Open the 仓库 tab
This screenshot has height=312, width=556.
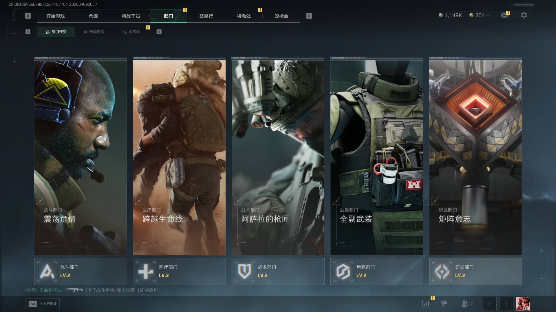pyautogui.click(x=93, y=16)
